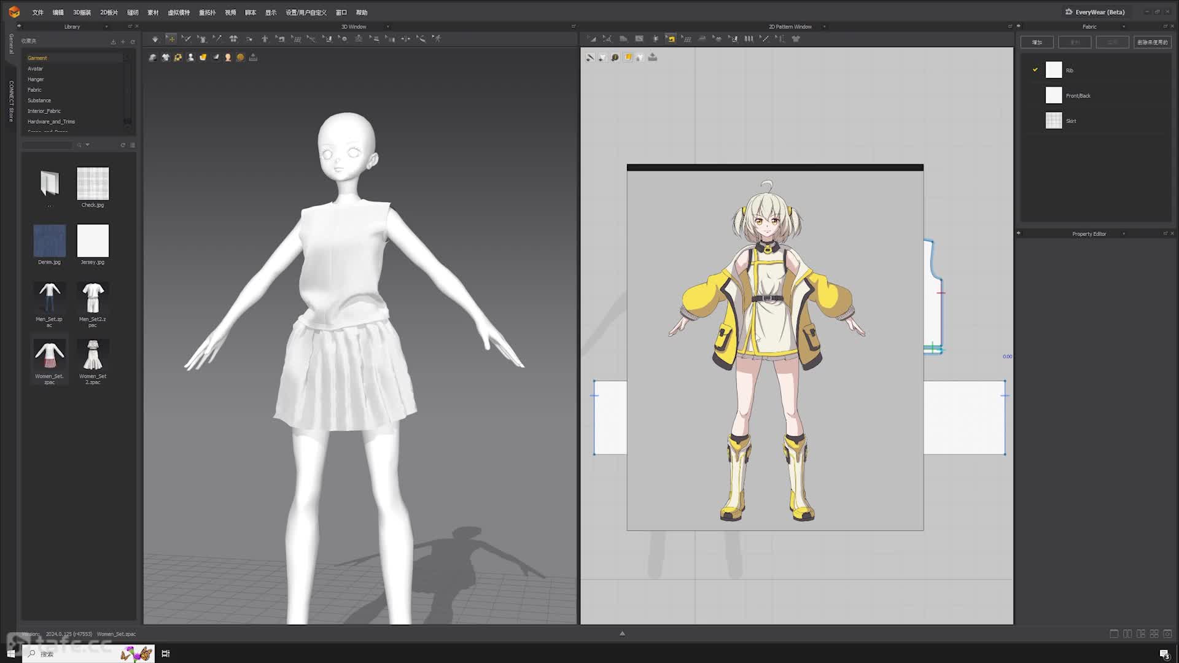Viewport: 1179px width, 663px height.
Task: Open the Library search filter dropdown arrow
Action: click(x=87, y=145)
